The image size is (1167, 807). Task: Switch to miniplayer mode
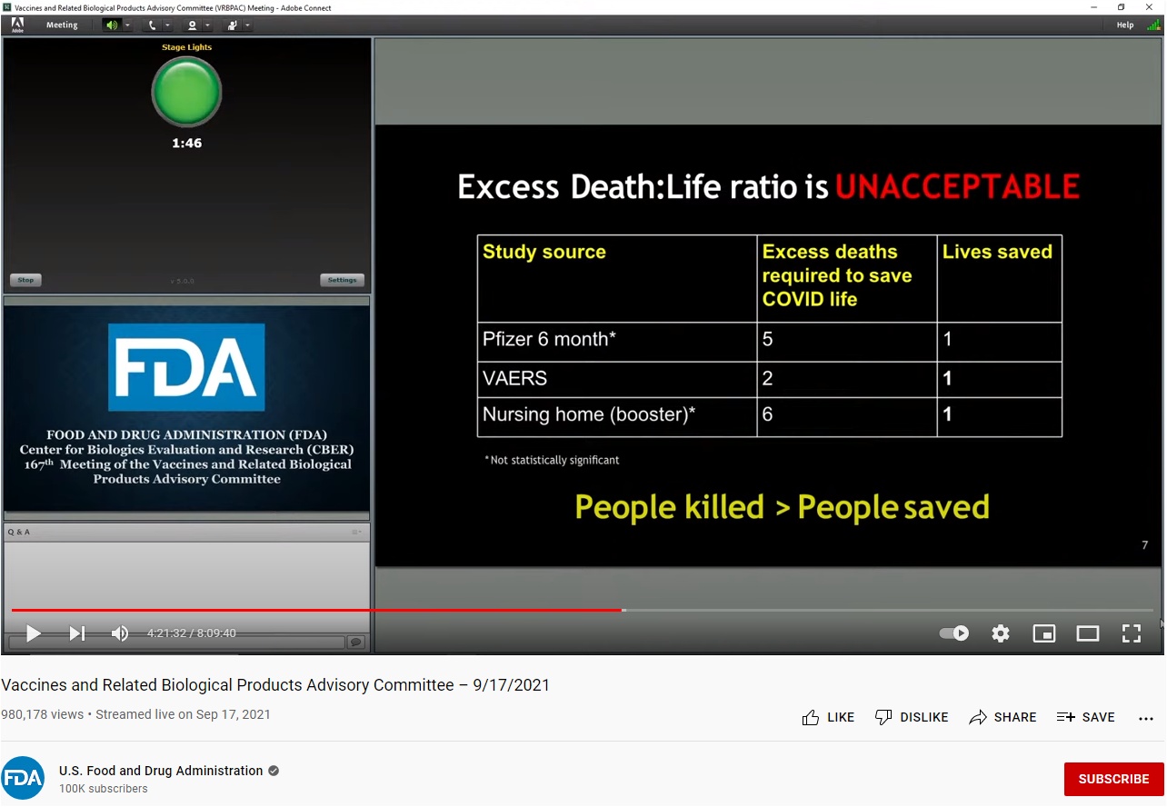[x=1044, y=633]
